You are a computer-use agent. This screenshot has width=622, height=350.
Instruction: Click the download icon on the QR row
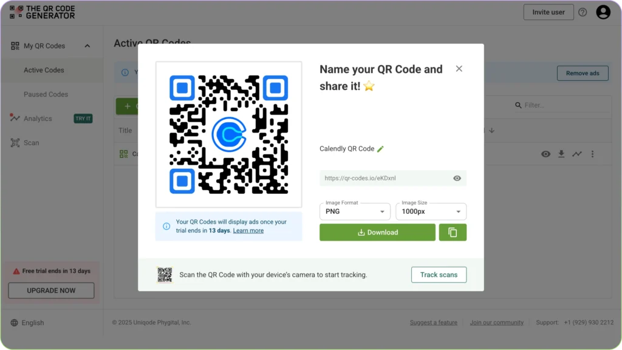point(561,154)
